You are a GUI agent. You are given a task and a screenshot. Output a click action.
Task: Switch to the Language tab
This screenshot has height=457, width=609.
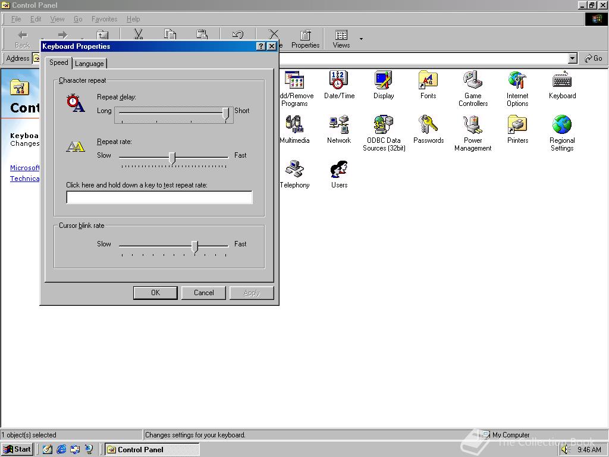pos(89,63)
